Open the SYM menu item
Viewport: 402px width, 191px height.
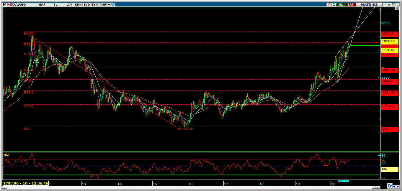(95, 4)
